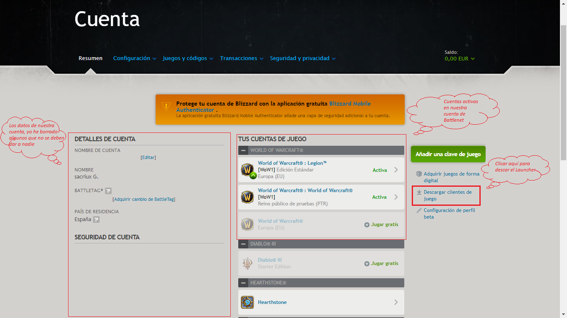
Task: Expand the Transacciones dropdown menu
Action: pyautogui.click(x=242, y=58)
